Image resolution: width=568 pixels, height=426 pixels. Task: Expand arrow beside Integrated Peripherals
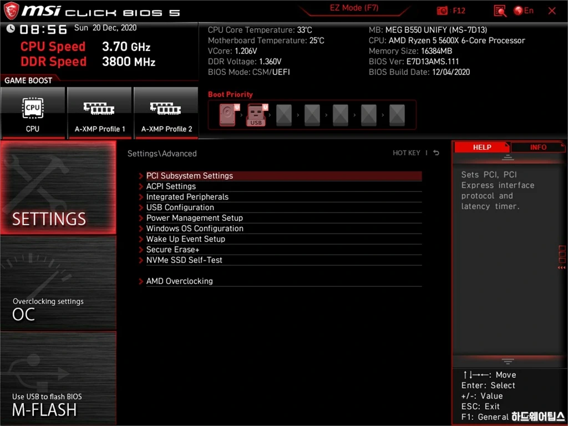(x=141, y=197)
